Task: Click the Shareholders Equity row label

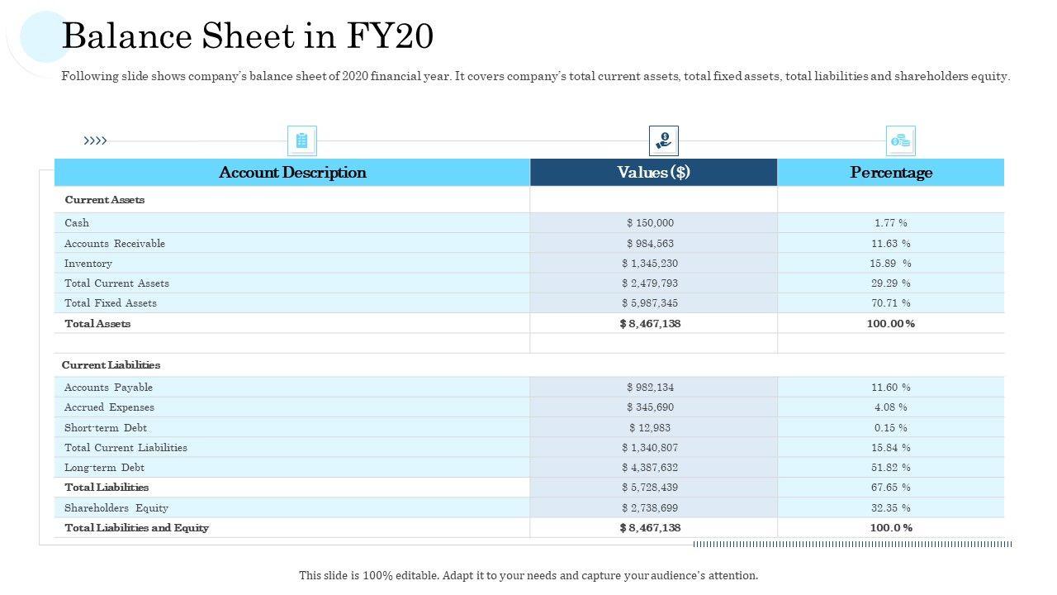Action: click(x=116, y=508)
